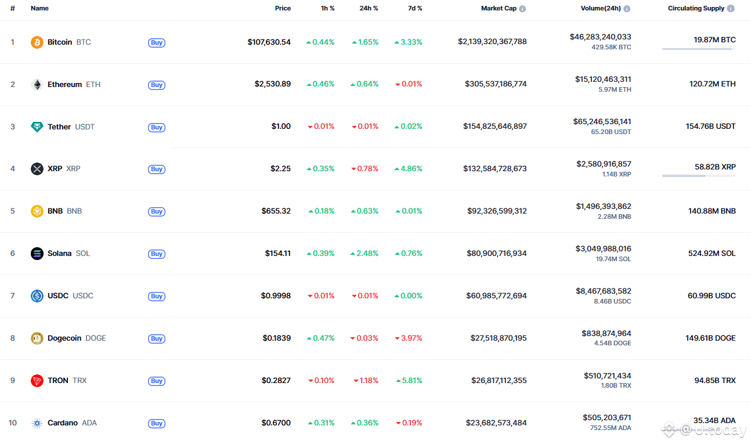The image size is (751, 444).
Task: Click Buy button in Cardano row
Action: tap(157, 424)
